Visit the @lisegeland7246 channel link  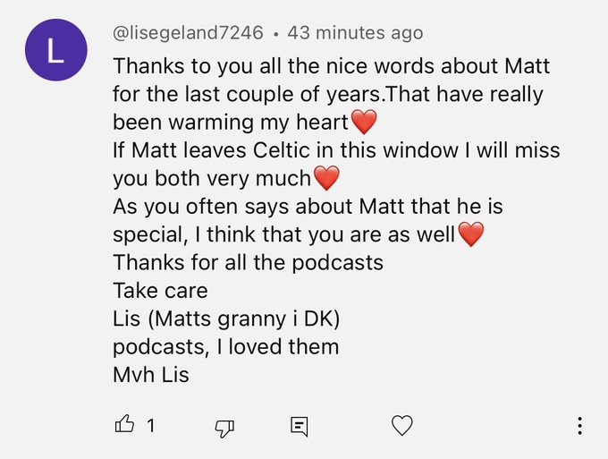pyautogui.click(x=188, y=32)
